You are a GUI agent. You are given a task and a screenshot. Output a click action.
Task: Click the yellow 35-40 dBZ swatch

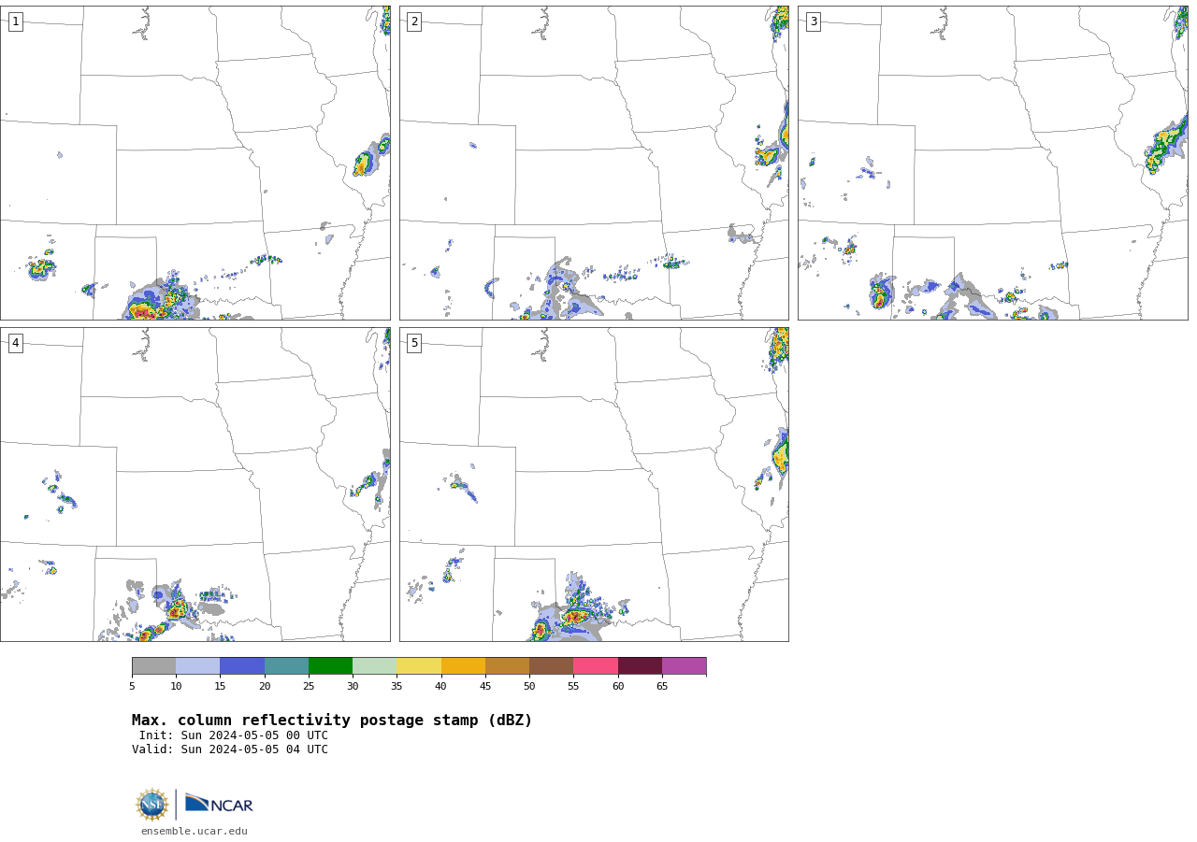(419, 666)
